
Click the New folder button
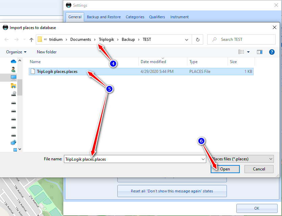pyautogui.click(x=47, y=52)
